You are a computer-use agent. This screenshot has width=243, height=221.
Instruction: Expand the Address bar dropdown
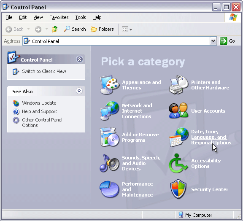213,41
